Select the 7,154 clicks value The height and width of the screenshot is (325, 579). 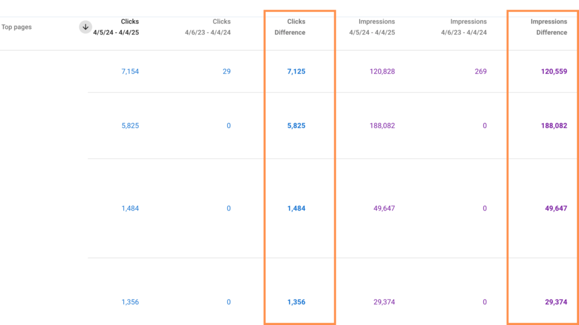(x=130, y=72)
